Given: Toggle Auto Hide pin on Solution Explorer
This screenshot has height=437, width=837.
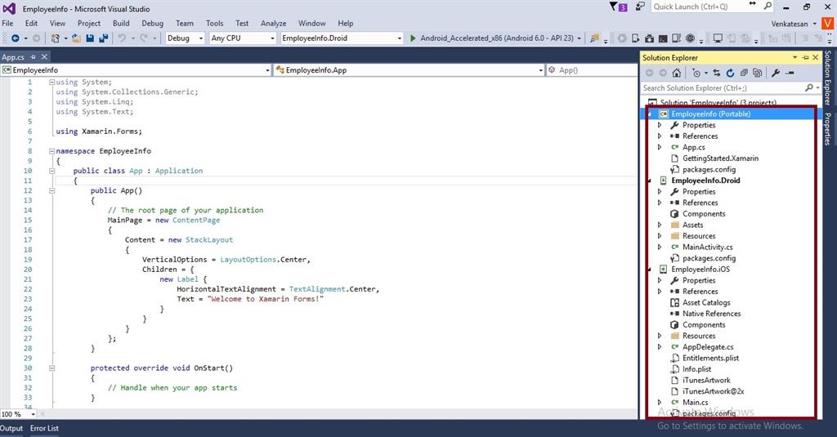Looking at the screenshot, I should [x=805, y=57].
